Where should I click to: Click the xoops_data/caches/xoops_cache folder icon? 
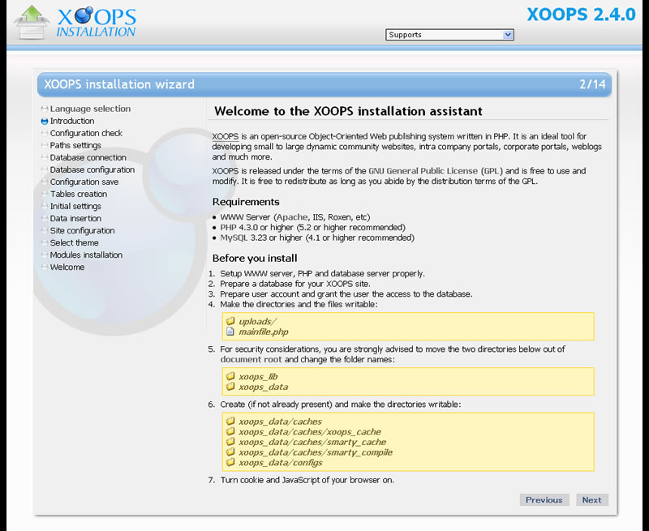coord(230,431)
